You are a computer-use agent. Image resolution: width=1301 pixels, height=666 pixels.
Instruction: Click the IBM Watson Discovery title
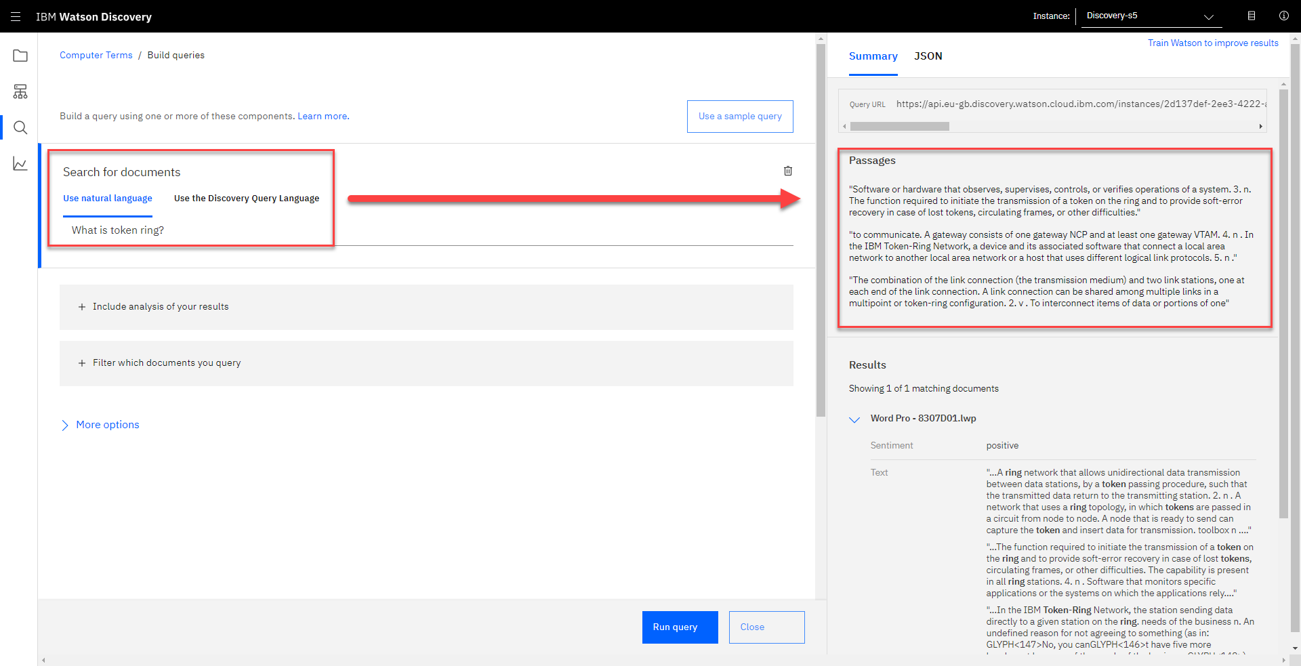click(94, 17)
